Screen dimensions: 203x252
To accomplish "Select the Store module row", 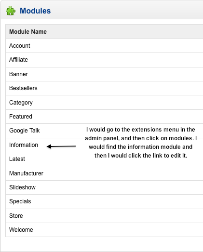I will point(104,216).
